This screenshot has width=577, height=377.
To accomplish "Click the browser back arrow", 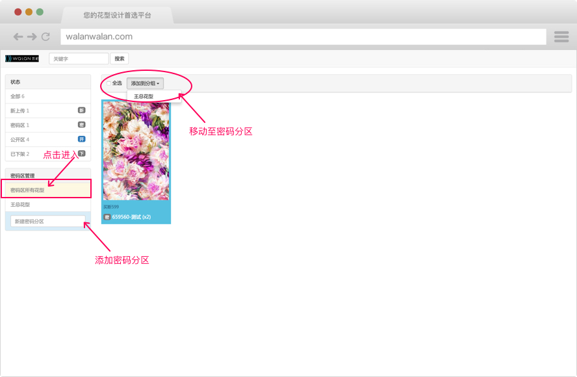I will 18,37.
